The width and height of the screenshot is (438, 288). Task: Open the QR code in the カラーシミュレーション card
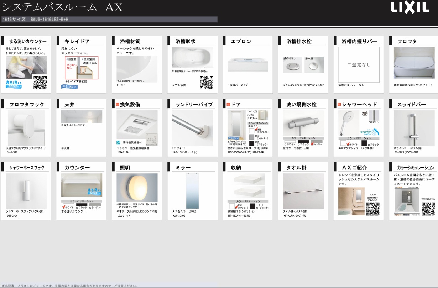tap(428, 209)
